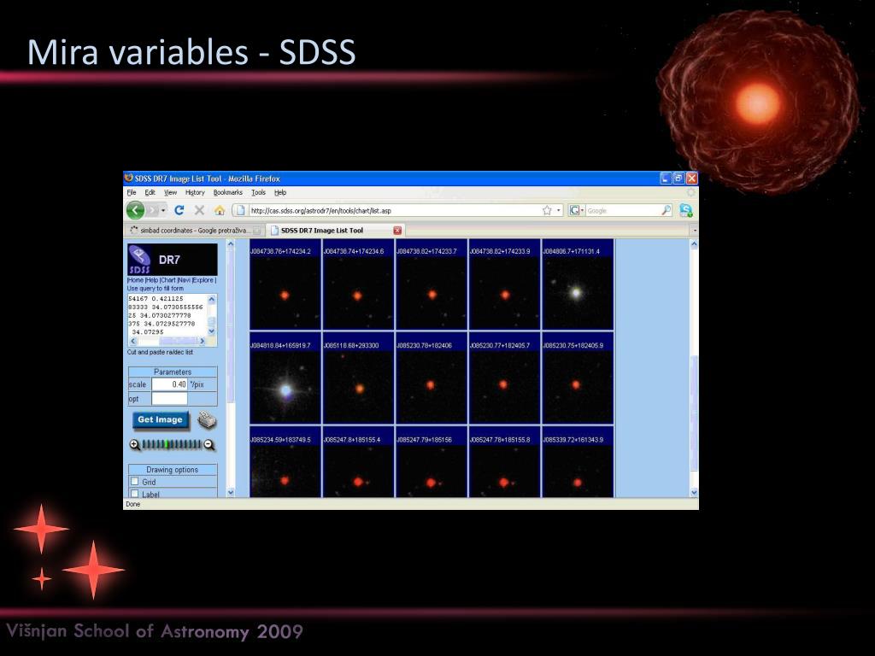Open the Firefox Help menu
Screen dimensions: 875x656
point(280,192)
